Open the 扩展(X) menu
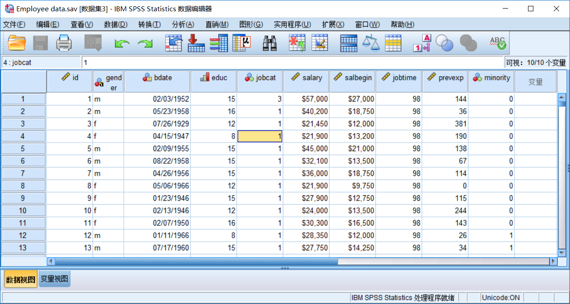The height and width of the screenshot is (304, 570). [x=333, y=24]
